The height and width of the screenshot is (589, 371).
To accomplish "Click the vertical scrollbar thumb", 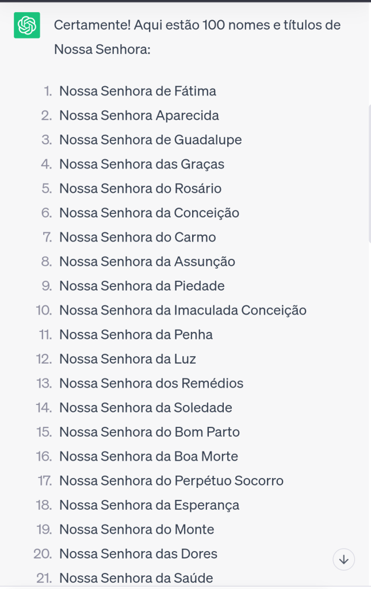I will (369, 173).
